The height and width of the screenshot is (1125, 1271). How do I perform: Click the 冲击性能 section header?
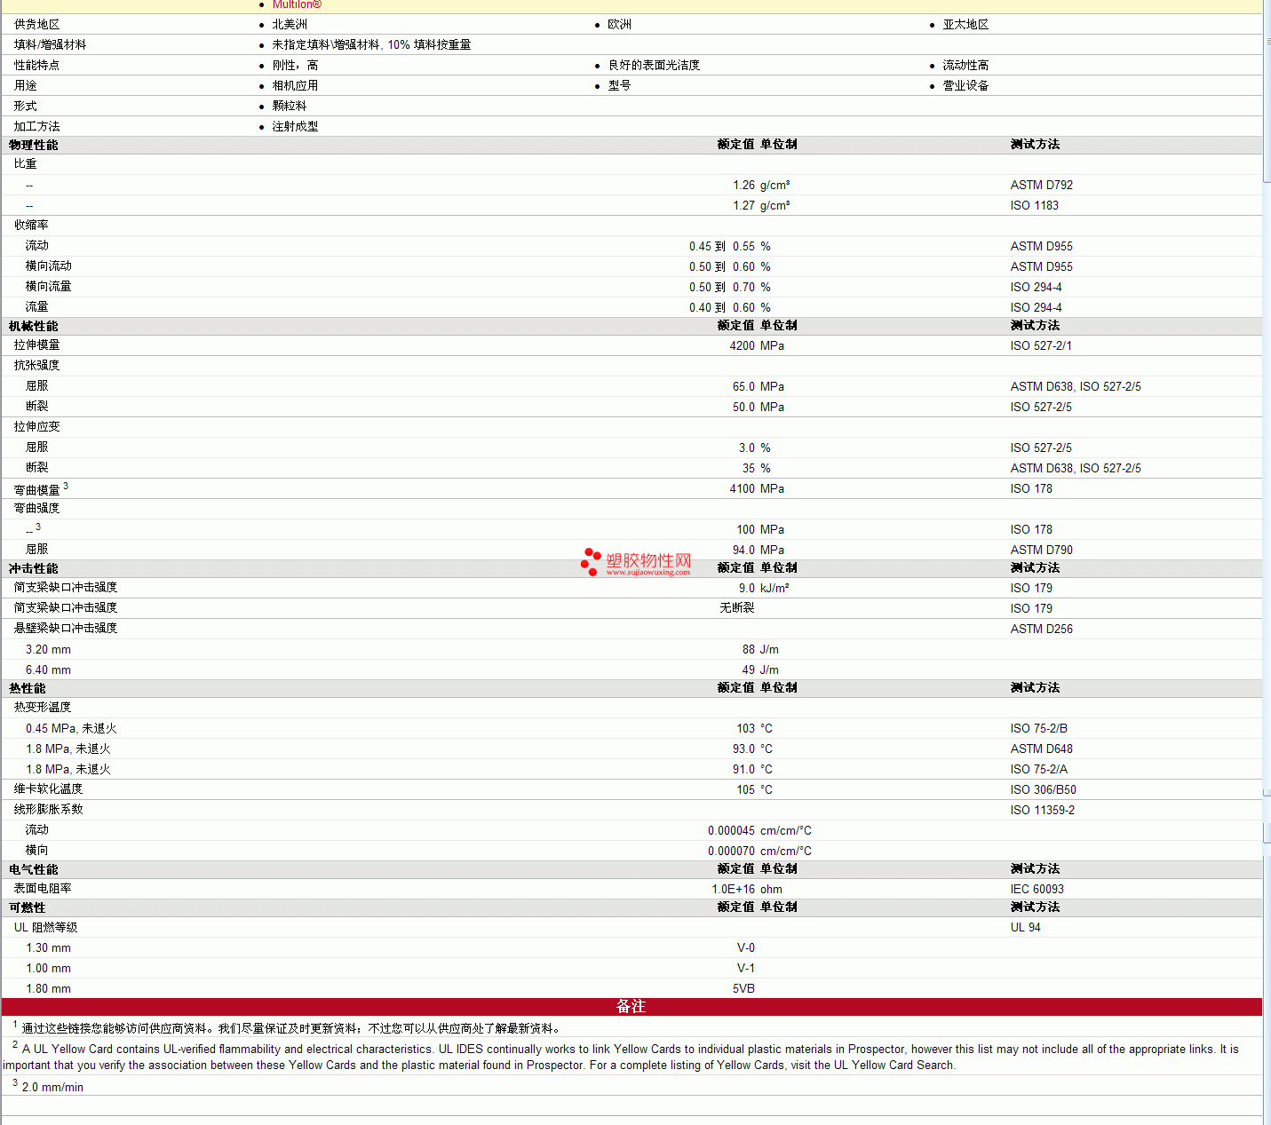34,568
